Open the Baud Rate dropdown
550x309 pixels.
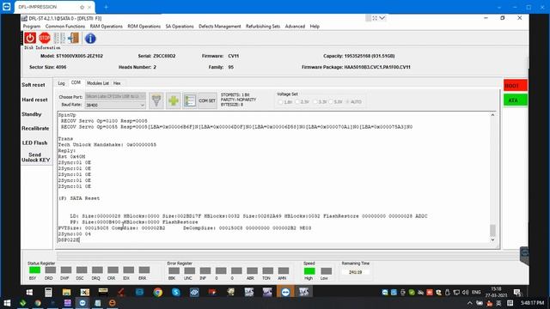pos(115,105)
